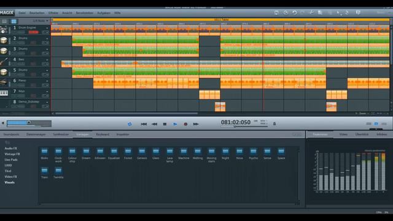Toggle the middle layout view button at right
393x221 pixels.
tap(376, 124)
